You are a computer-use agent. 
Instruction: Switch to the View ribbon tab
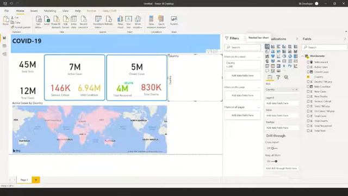[65, 11]
